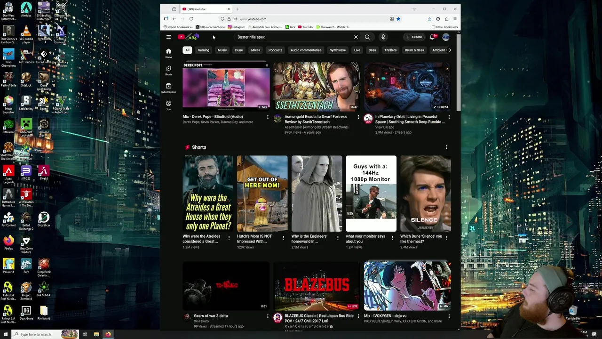The width and height of the screenshot is (602, 339).
Task: Open File Explorer from the taskbar
Action: tap(96, 334)
